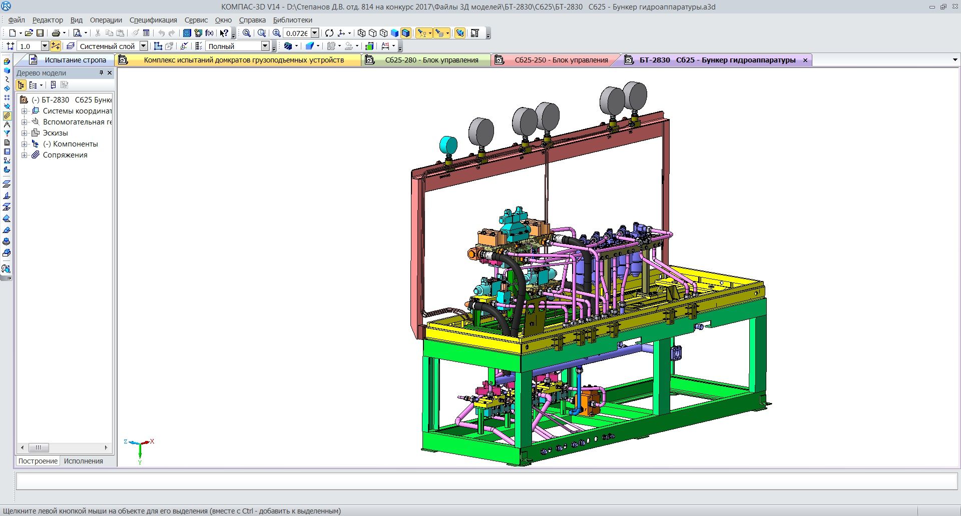Click the zoom scale input field
The width and height of the screenshot is (961, 516).
coord(296,33)
